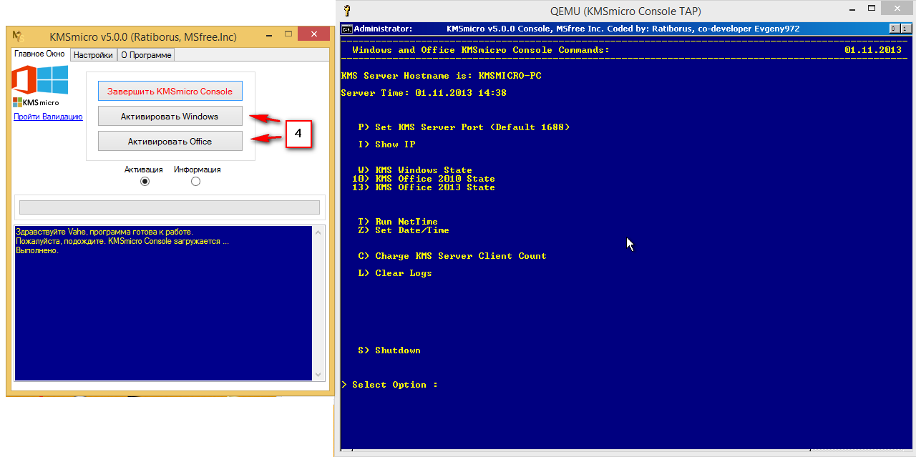
Task: Click the 'Server Time' line in console
Action: (x=424, y=93)
